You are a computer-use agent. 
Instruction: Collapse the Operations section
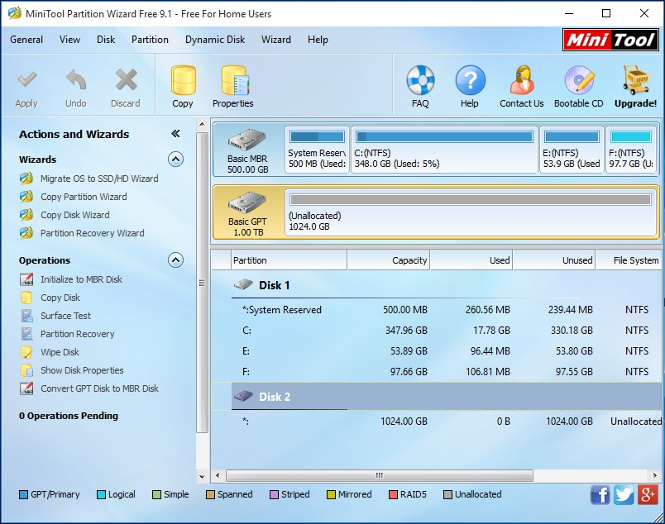(175, 260)
